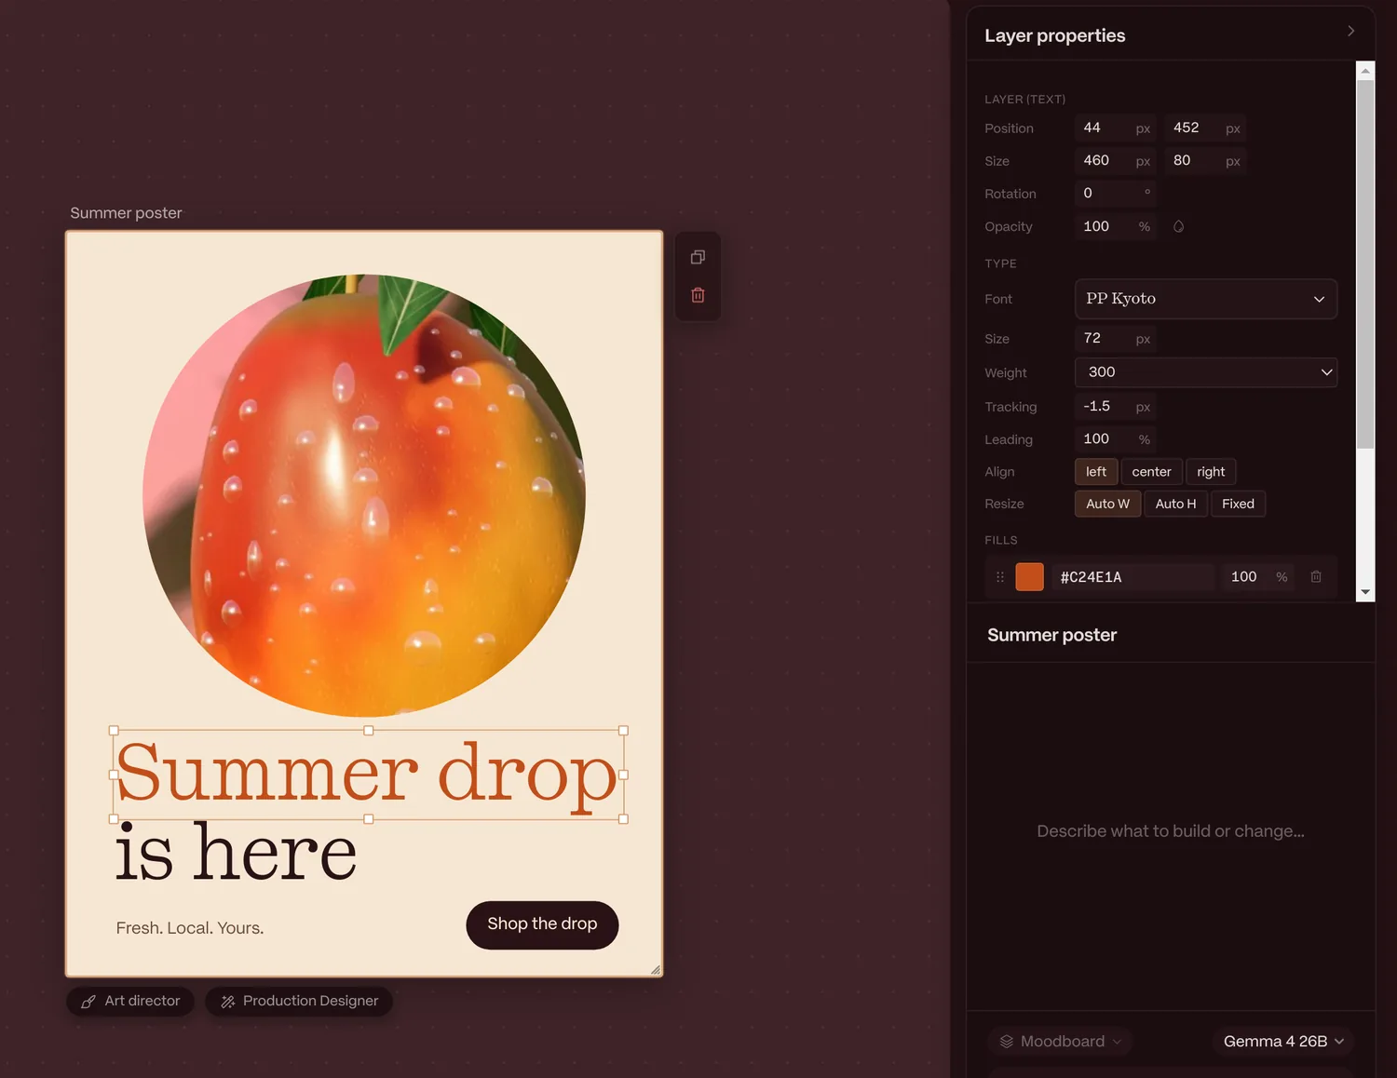1397x1078 pixels.
Task: Click the red trash icon beside poster
Action: click(698, 295)
